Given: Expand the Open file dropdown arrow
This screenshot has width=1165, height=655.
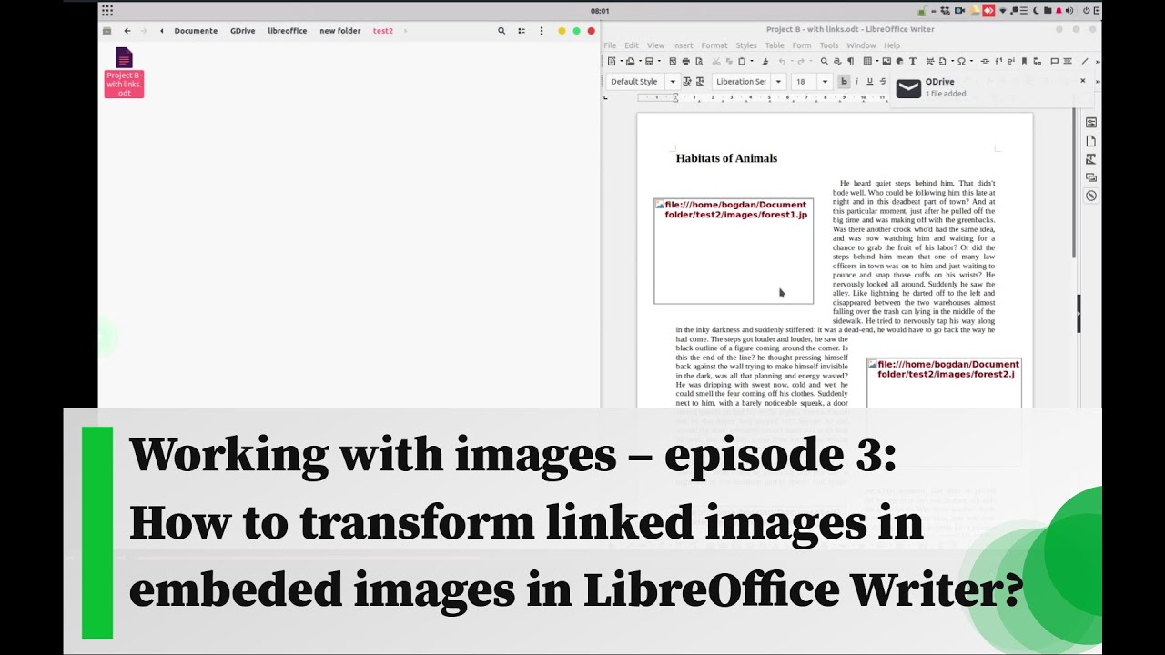Looking at the screenshot, I should [640, 61].
